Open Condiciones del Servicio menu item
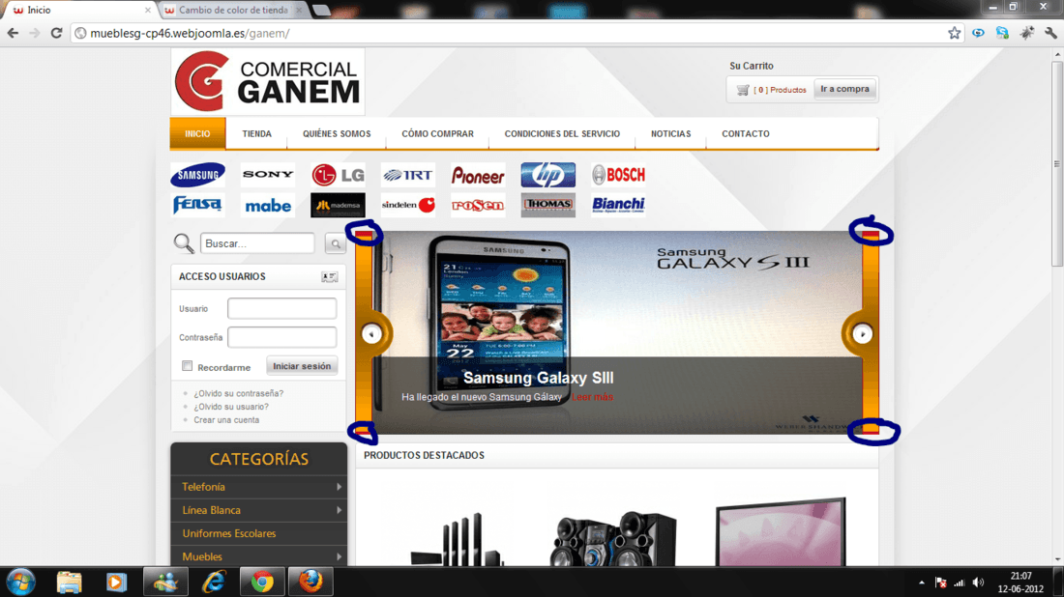Screen dimensions: 1064x597 562,133
